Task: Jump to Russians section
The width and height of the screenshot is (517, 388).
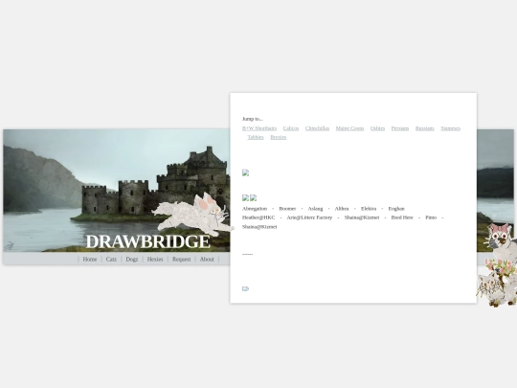Action: click(425, 128)
